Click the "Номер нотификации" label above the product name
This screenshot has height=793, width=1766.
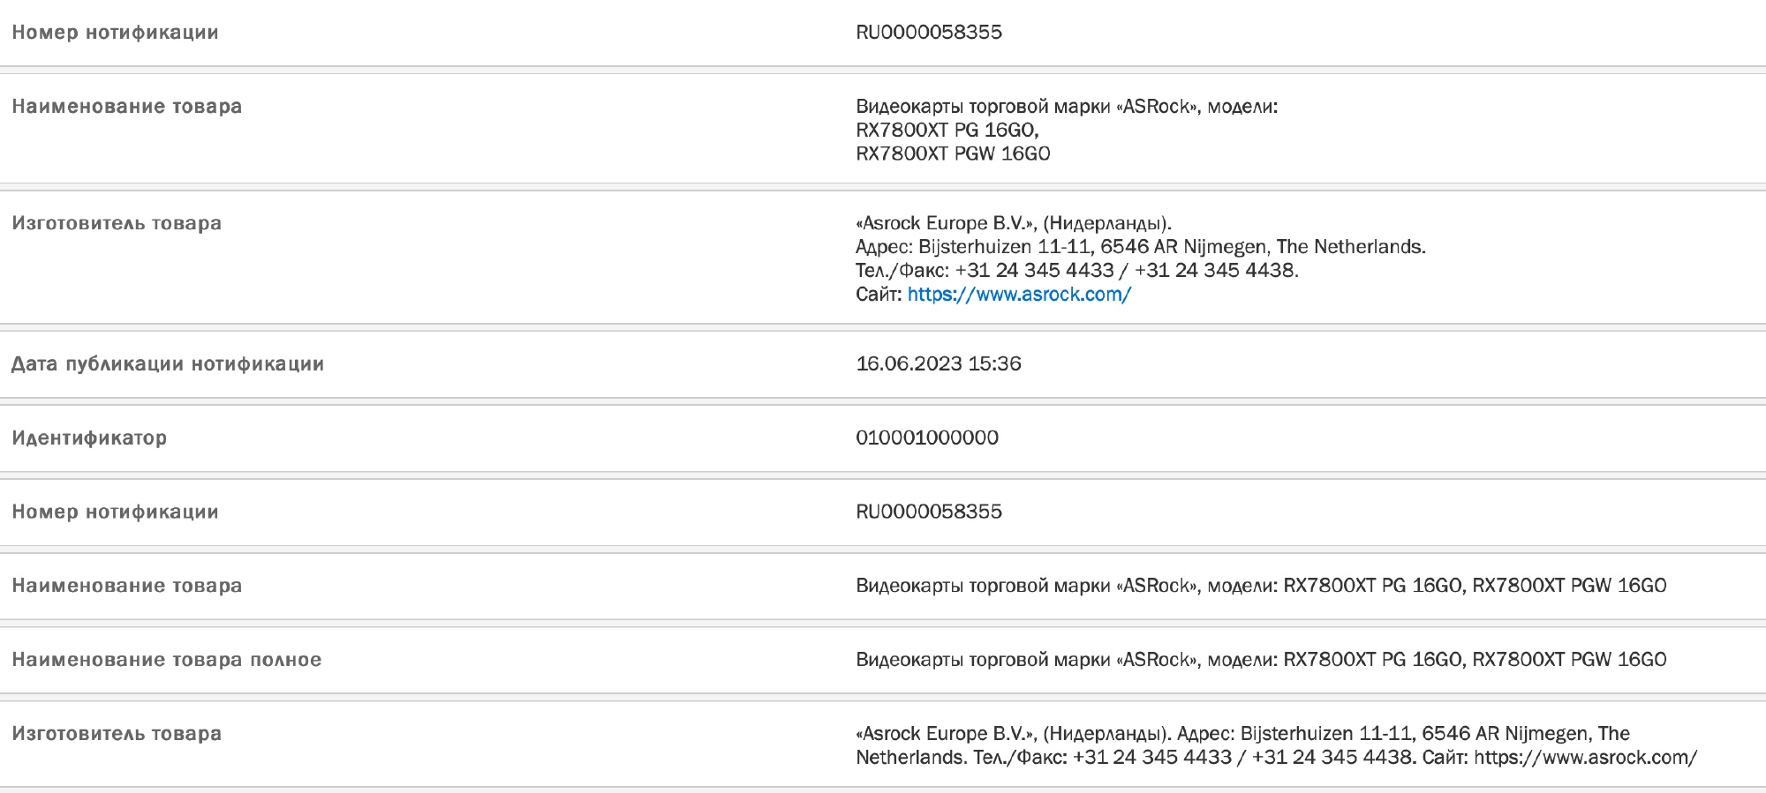pyautogui.click(x=115, y=33)
